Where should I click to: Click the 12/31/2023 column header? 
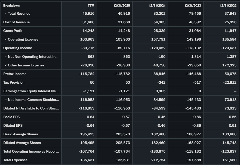coord(193,5)
